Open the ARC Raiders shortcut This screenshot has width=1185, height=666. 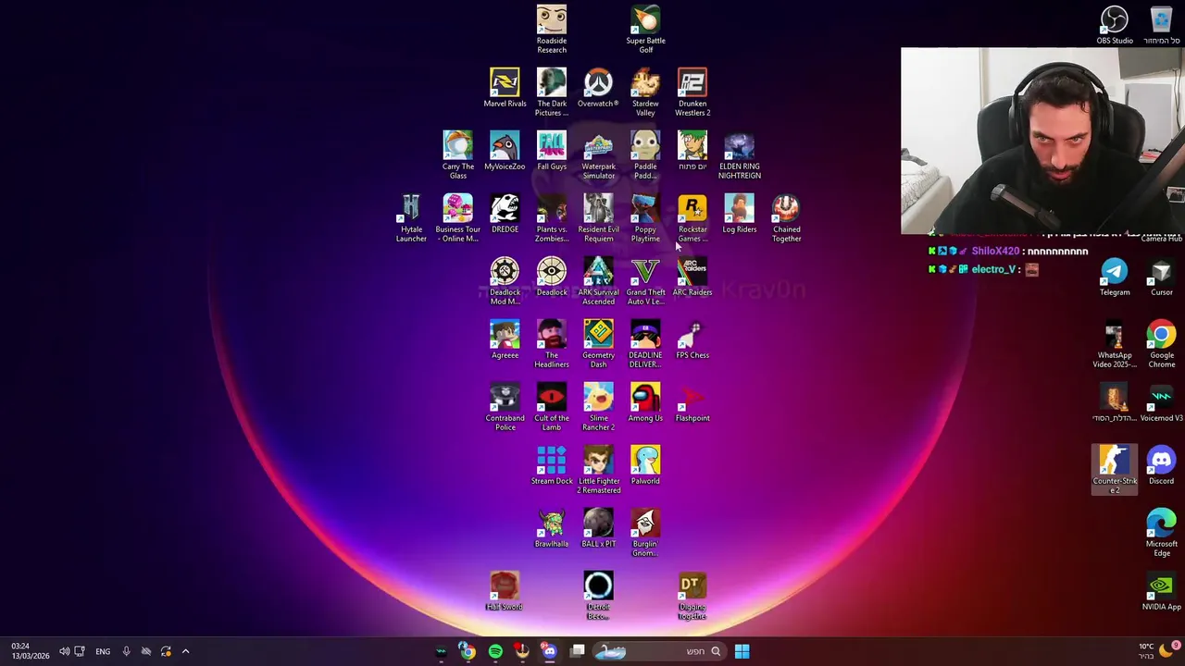692,277
